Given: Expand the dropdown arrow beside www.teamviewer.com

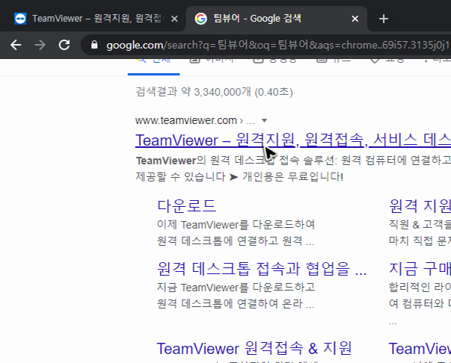Looking at the screenshot, I should 264,120.
